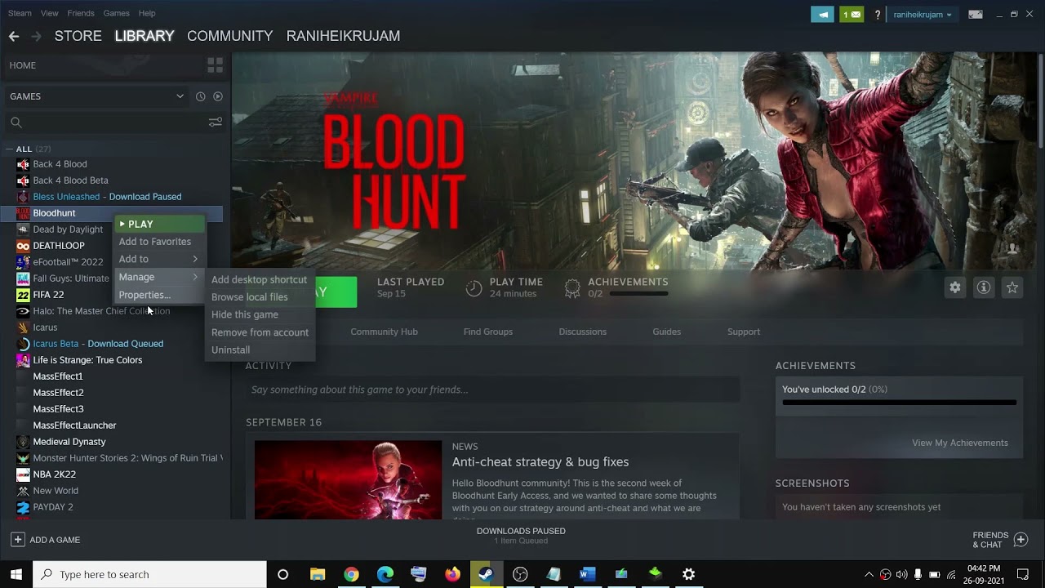Open the View menu
1045x588 pixels.
(50, 13)
